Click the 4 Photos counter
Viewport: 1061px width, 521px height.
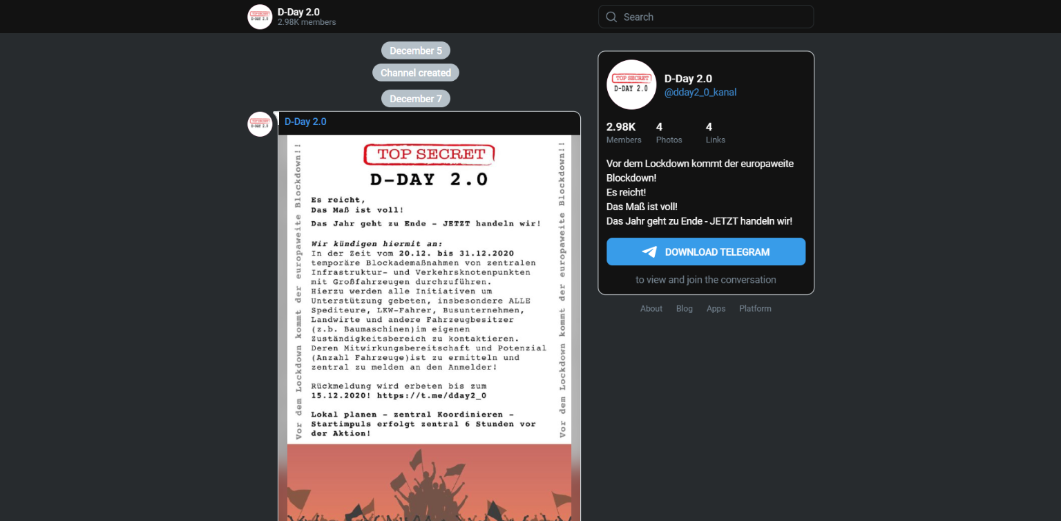tap(669, 133)
